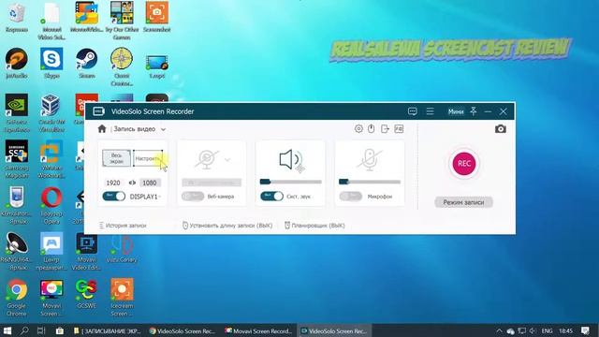Open the feedback message icon in title bar
The width and height of the screenshot is (599, 337).
(412, 111)
